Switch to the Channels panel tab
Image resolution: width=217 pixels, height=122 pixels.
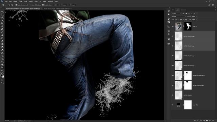tap(183, 10)
